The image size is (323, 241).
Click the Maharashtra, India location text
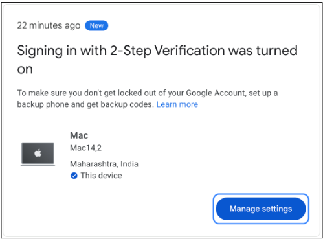pos(104,164)
